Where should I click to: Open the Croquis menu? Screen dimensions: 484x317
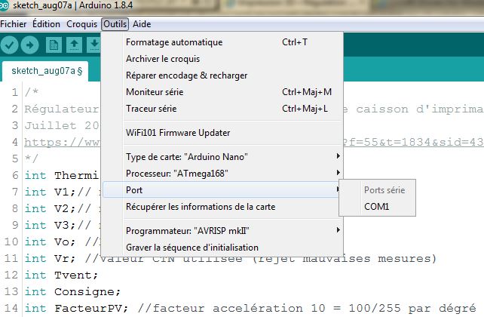click(82, 24)
